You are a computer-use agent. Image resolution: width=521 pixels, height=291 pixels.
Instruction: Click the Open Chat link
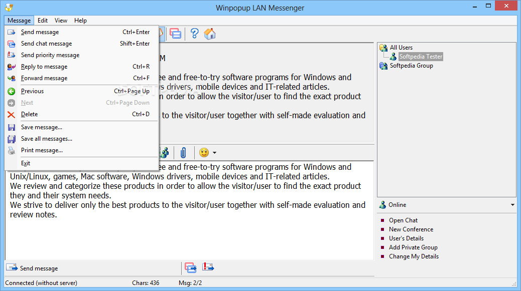click(x=403, y=220)
